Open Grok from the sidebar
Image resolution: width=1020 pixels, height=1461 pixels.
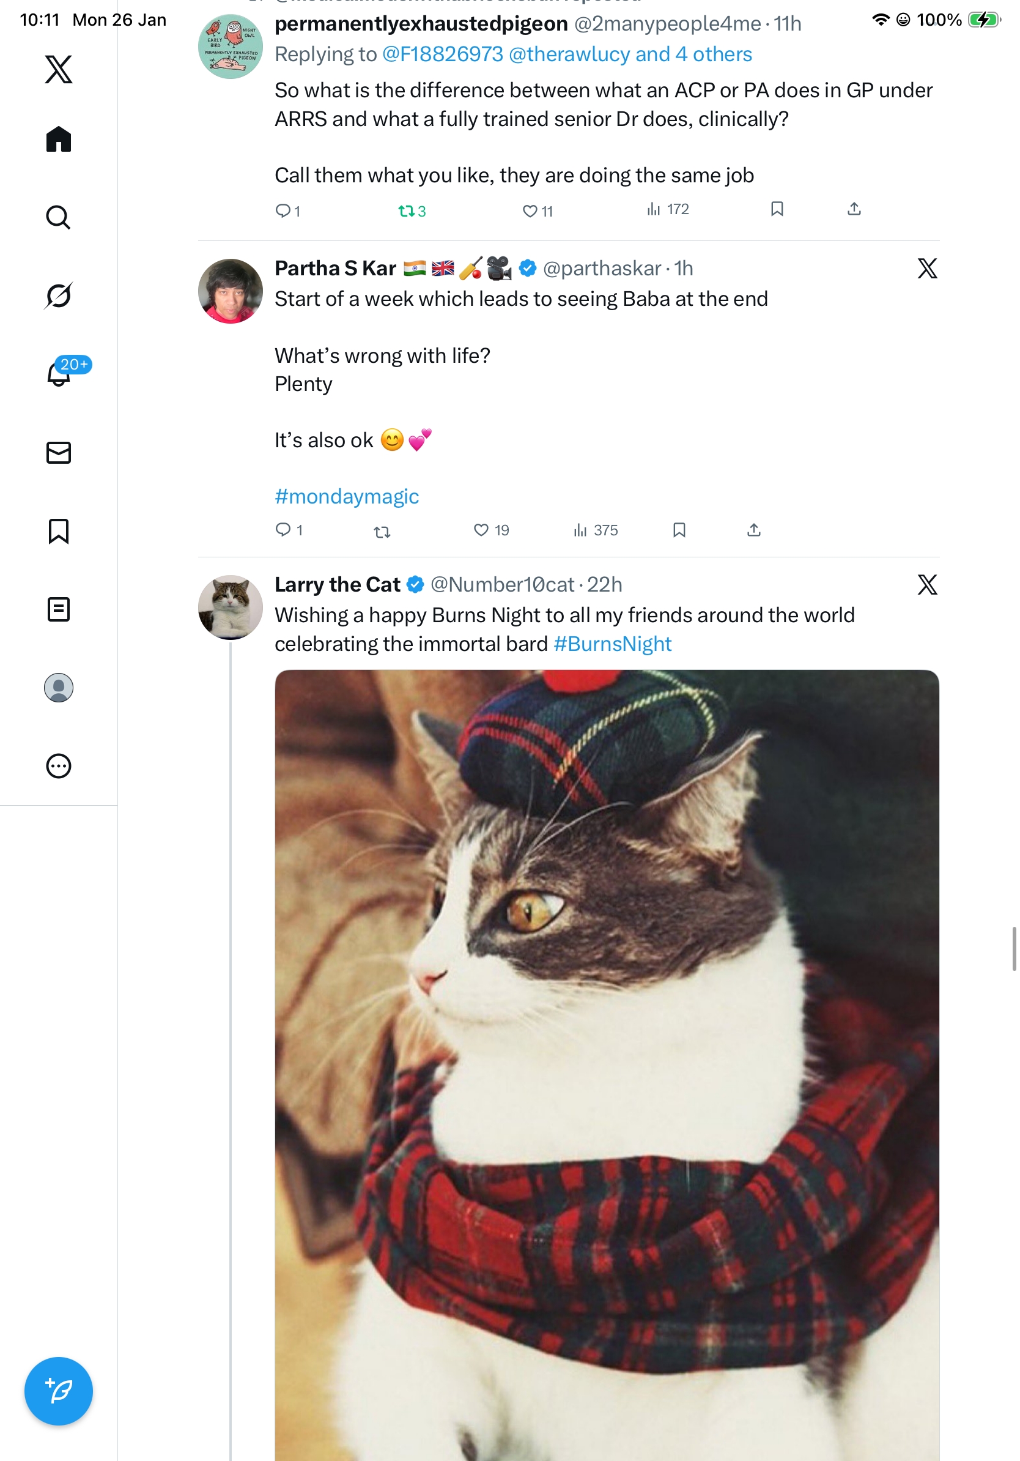point(59,296)
